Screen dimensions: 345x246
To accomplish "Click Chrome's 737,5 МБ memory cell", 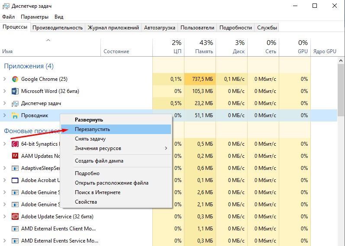I will [200, 79].
